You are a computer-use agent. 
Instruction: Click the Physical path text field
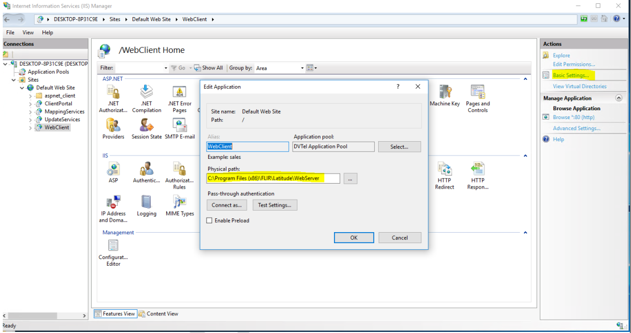(273, 178)
